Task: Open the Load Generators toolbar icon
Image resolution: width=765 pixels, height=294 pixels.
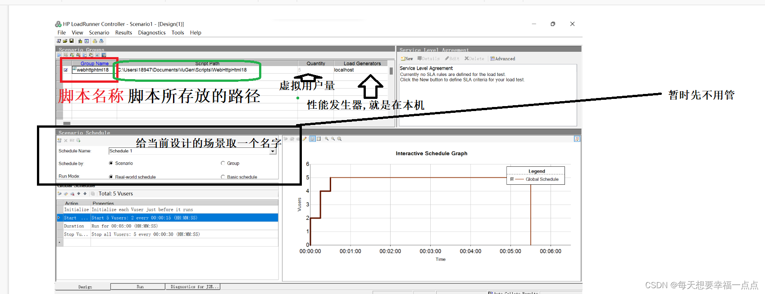Action: coord(80,41)
